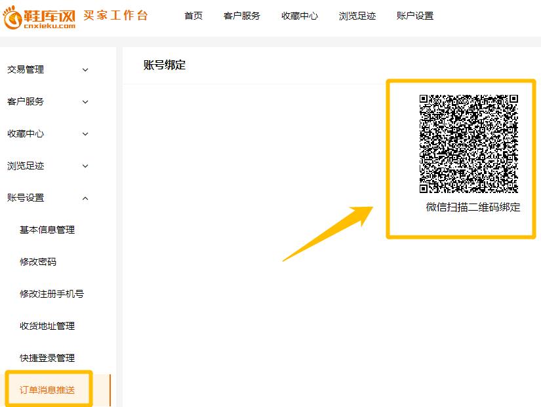Open 首页 in the top navigation
541x407 pixels.
(x=193, y=16)
